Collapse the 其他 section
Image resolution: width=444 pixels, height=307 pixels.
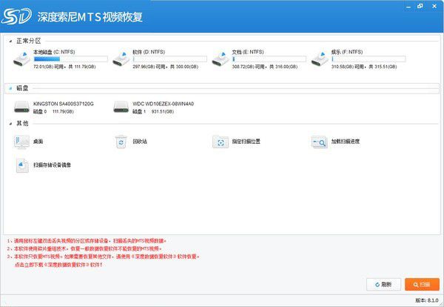tap(10, 124)
